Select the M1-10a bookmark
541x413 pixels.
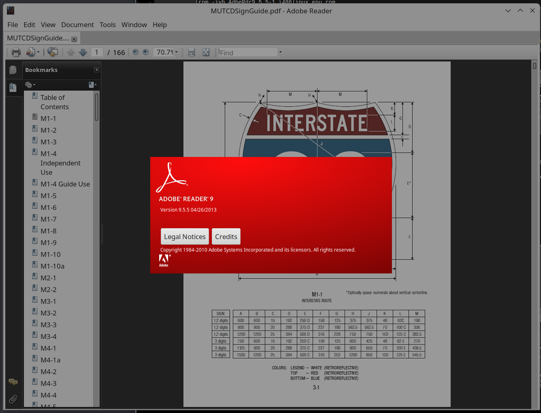point(52,266)
